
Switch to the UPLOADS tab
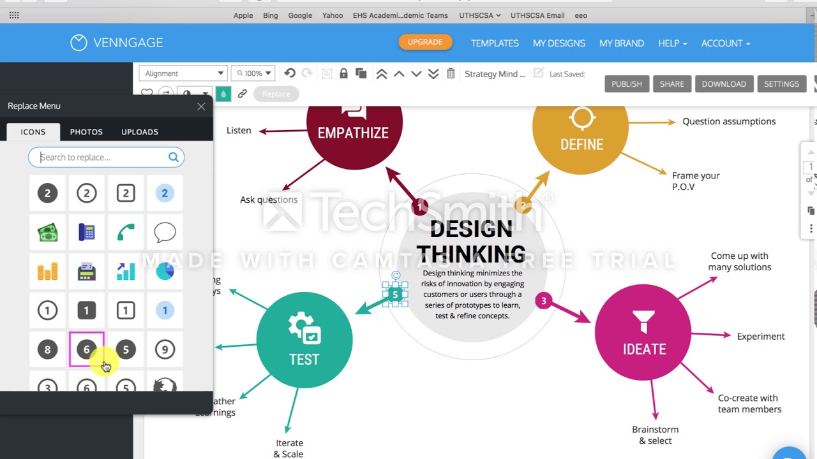coord(140,132)
